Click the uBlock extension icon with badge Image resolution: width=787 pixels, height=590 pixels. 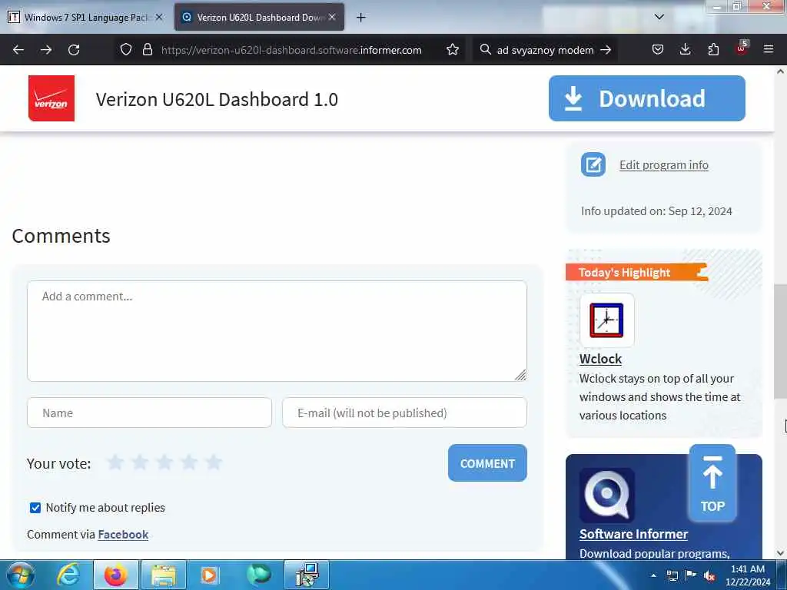tap(742, 48)
